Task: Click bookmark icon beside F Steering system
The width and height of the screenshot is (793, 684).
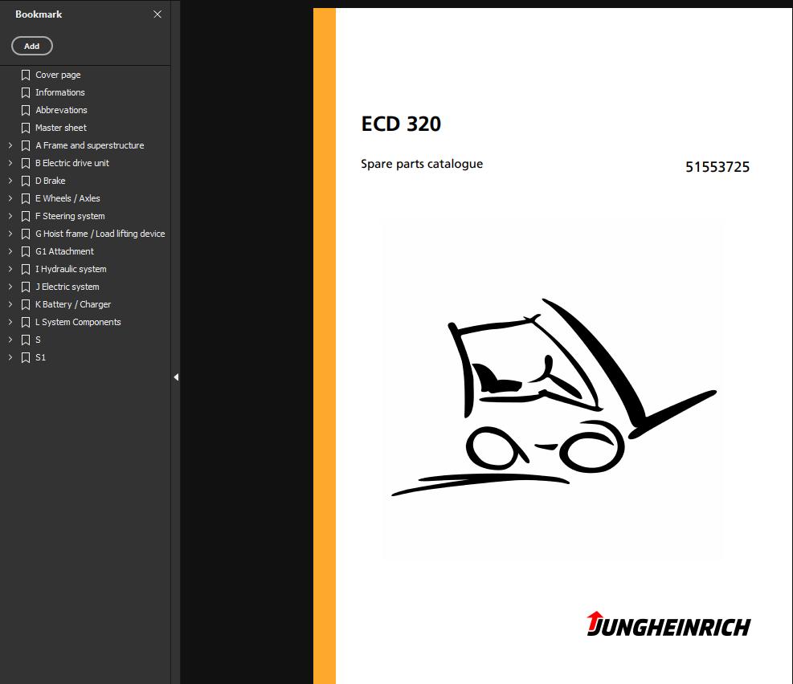Action: tap(25, 216)
